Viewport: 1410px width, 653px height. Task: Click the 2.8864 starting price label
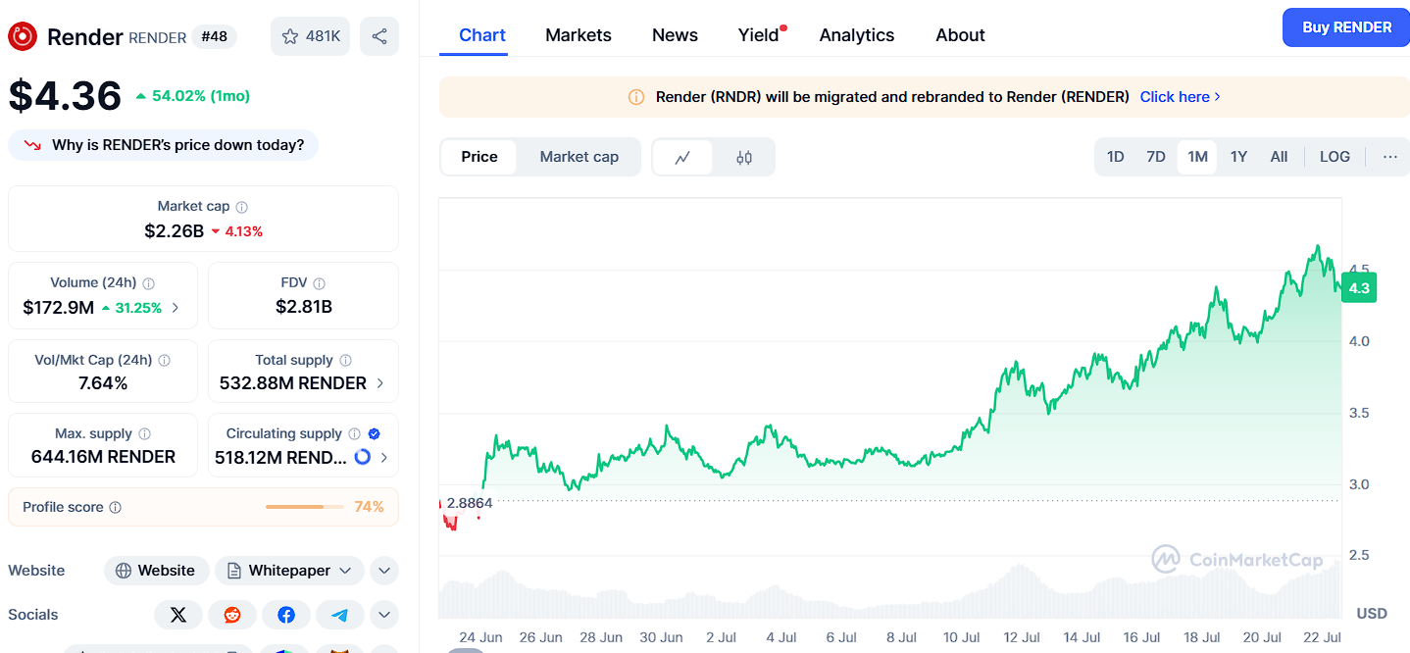469,503
